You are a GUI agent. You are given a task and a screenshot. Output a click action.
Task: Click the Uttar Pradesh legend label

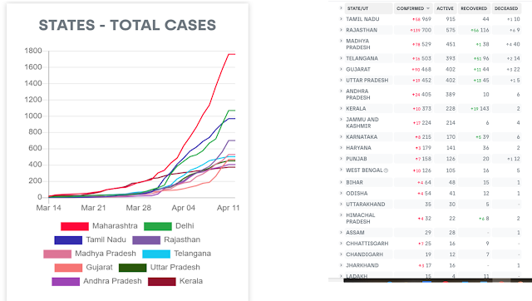tap(175, 268)
